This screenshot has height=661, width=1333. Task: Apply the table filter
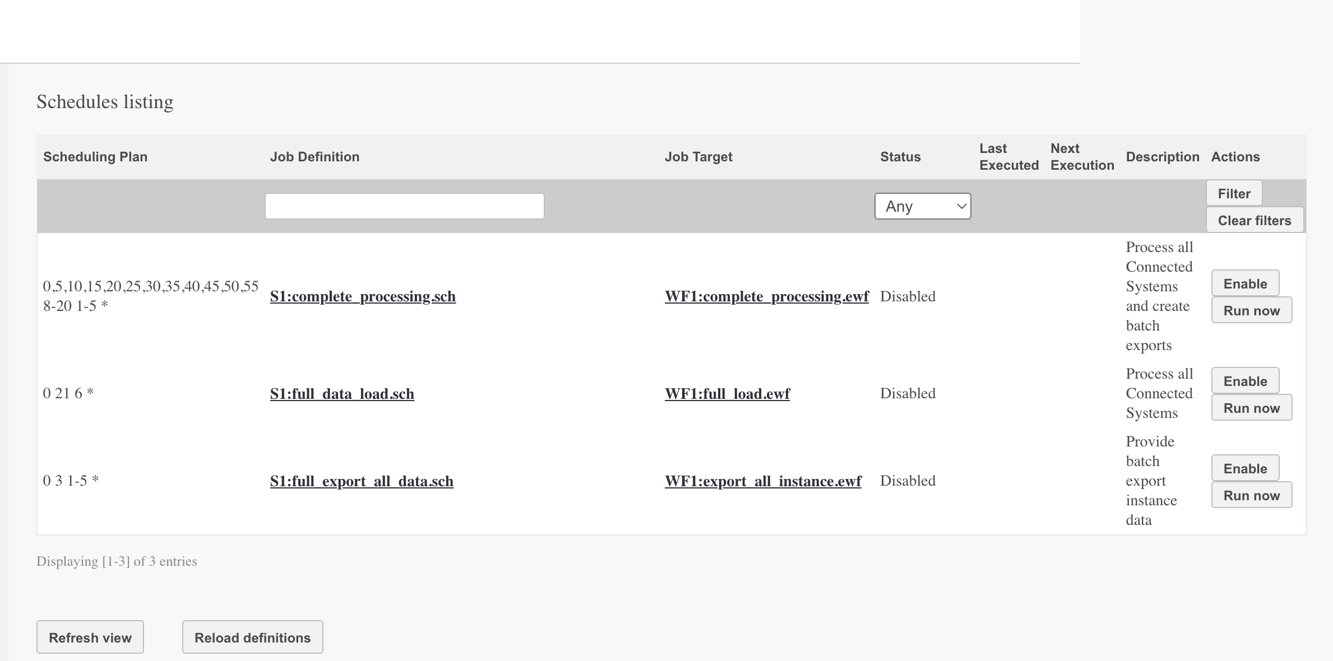coord(1234,193)
